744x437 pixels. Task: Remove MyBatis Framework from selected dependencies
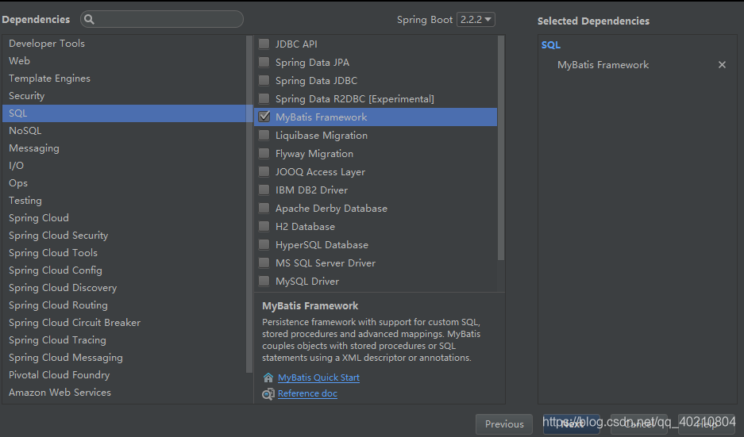[722, 65]
